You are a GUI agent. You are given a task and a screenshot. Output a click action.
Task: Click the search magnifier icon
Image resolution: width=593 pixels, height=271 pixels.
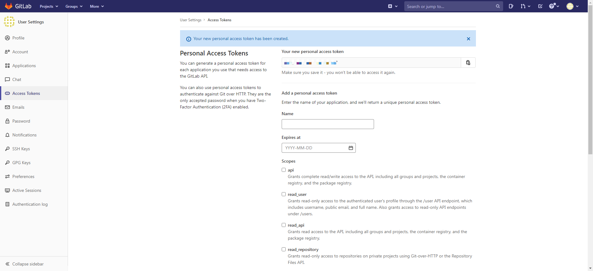click(498, 6)
